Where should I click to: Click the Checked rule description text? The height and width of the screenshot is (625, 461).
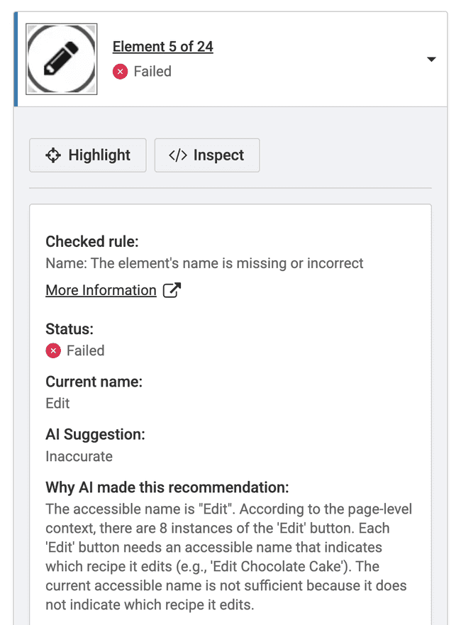pyautogui.click(x=204, y=262)
